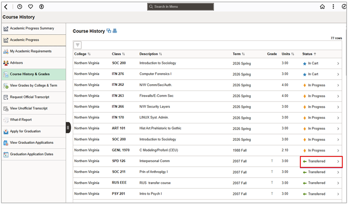Open recently visited clock icon
This screenshot has height=204, width=348.
click(20, 7)
